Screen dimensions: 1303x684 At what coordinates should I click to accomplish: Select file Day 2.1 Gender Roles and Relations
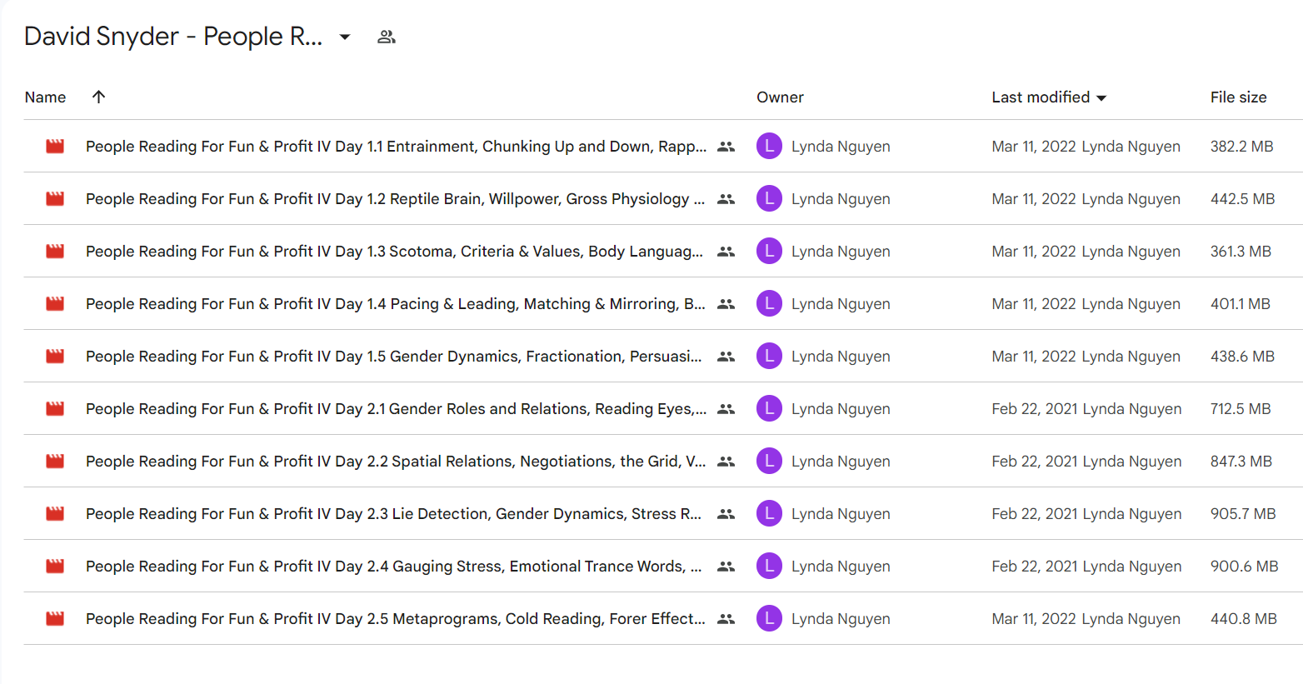(396, 409)
